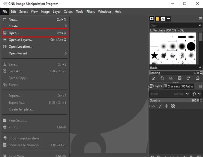Choose Open Location... entry
Screen dimensions: 203x157
point(35,46)
